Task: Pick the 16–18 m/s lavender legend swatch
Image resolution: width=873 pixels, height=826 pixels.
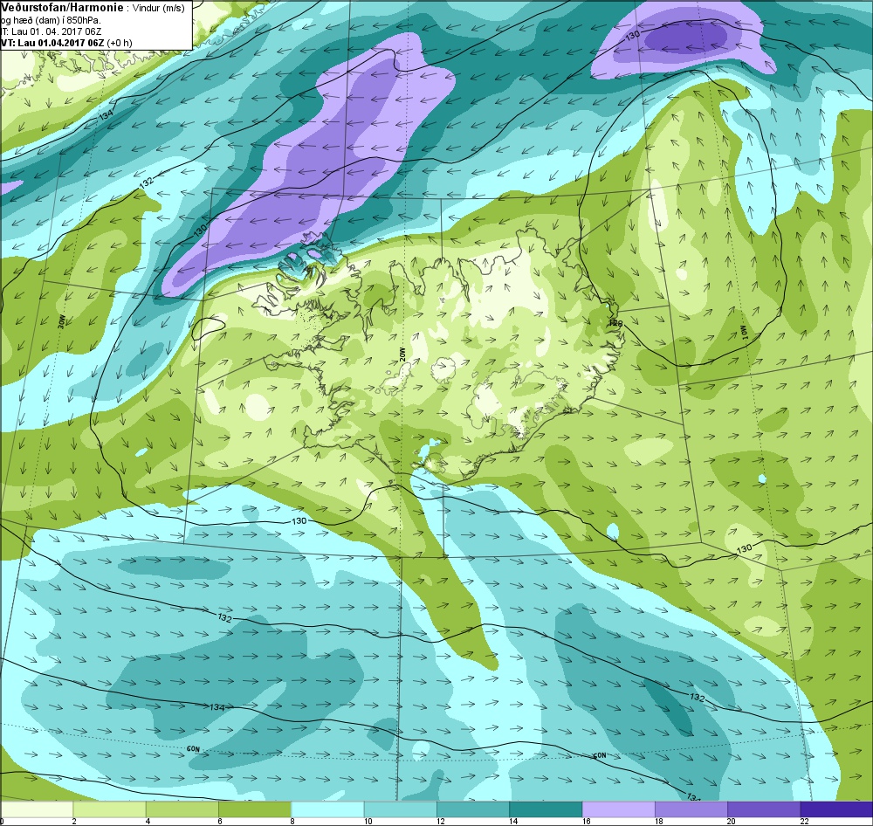Action: pyautogui.click(x=618, y=809)
